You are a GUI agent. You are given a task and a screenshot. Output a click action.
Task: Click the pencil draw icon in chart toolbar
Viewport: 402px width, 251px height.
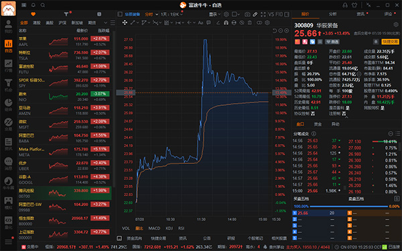click(x=255, y=14)
